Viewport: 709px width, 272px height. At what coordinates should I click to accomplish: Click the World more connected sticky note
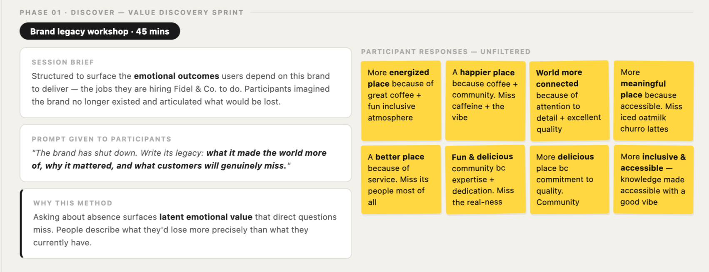point(569,100)
